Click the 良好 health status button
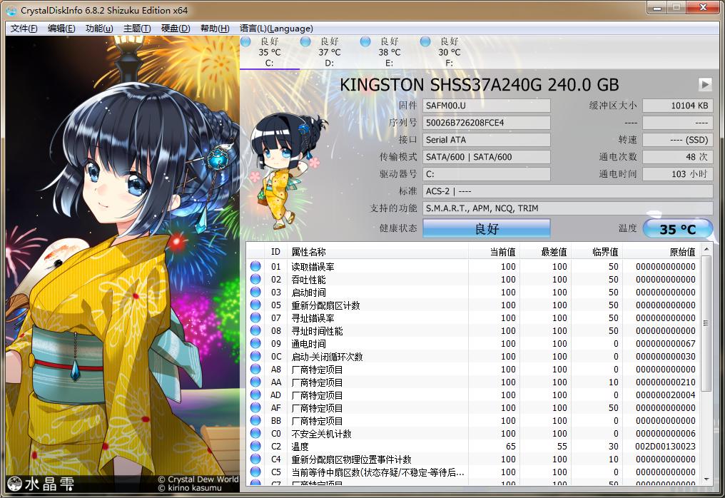This screenshot has height=498, width=725. pyautogui.click(x=486, y=229)
